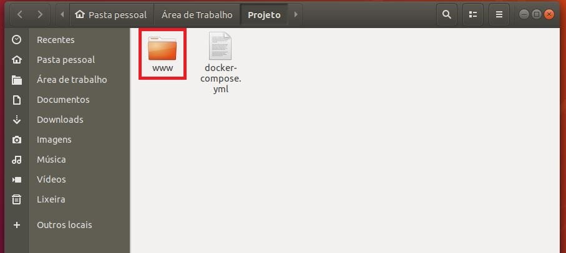This screenshot has height=253, width=566.
Task: Click the Recentes clock icon
Action: (x=17, y=40)
